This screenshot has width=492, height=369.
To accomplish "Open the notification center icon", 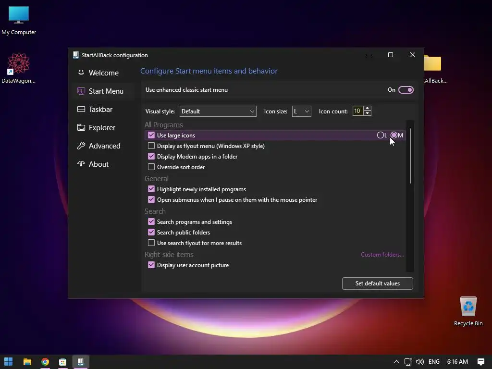I will [480, 362].
